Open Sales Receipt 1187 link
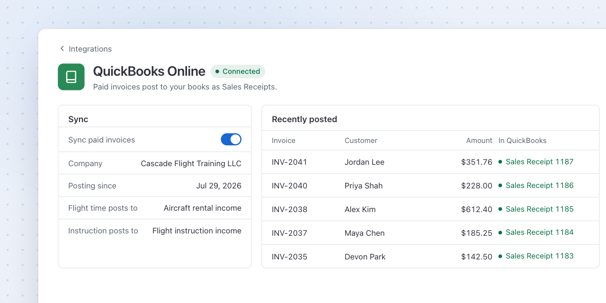Image resolution: width=606 pixels, height=303 pixels. [x=539, y=162]
